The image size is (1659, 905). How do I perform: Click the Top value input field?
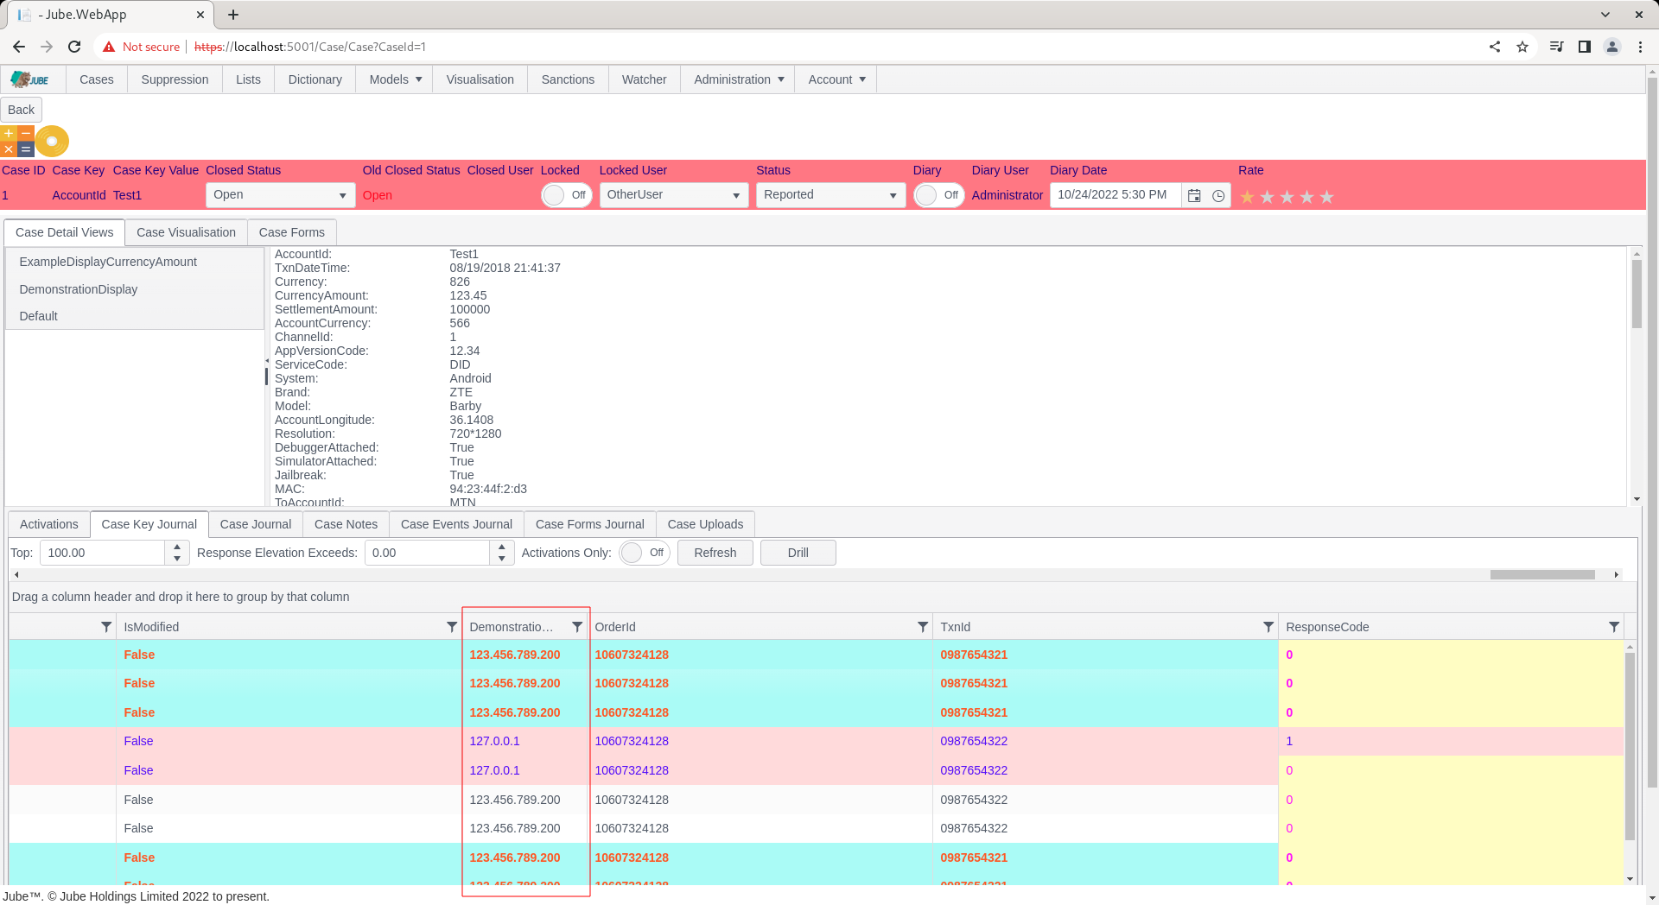[102, 553]
